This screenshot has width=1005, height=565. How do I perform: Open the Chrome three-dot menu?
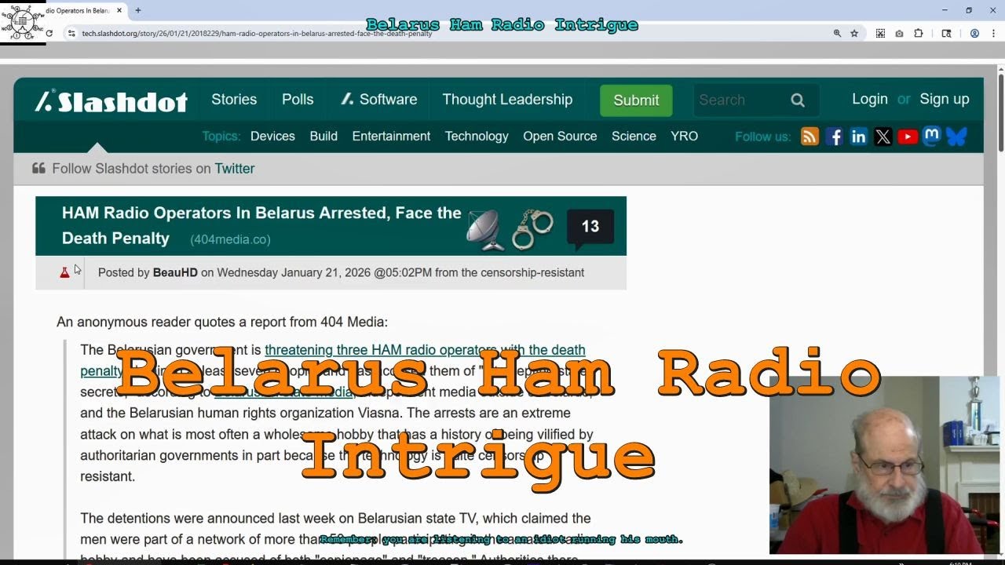click(994, 34)
